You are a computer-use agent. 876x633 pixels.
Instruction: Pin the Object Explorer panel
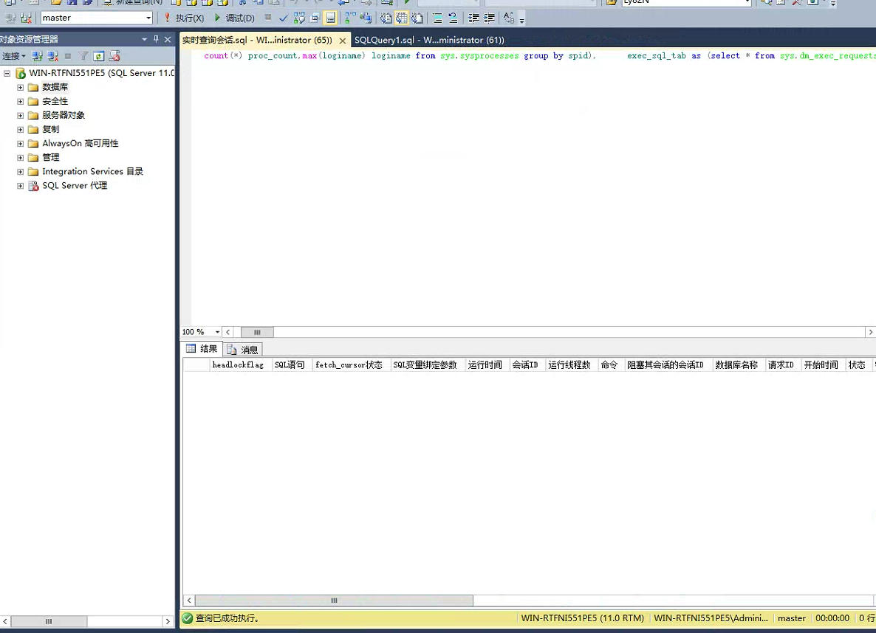156,39
